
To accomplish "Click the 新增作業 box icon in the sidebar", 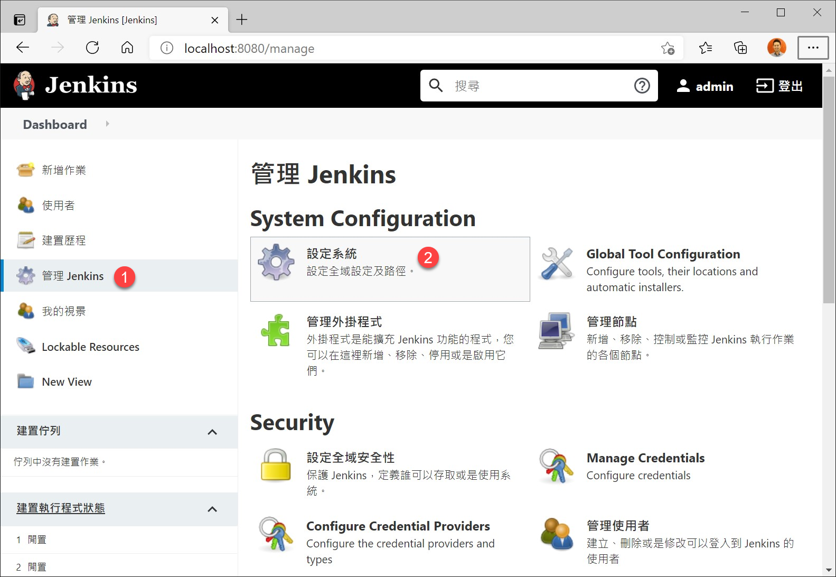I will click(25, 170).
